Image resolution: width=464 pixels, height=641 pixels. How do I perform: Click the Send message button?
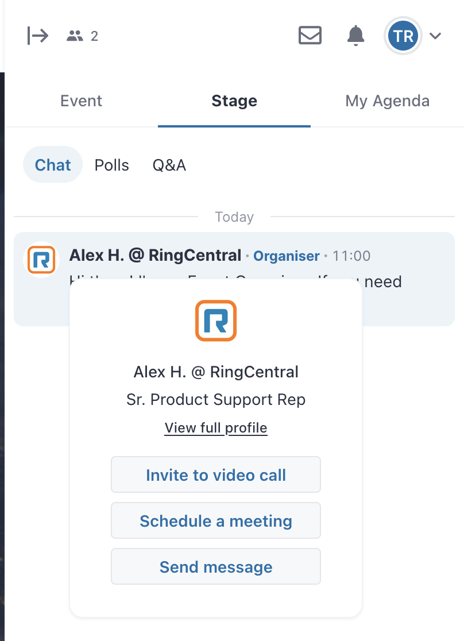pyautogui.click(x=216, y=566)
